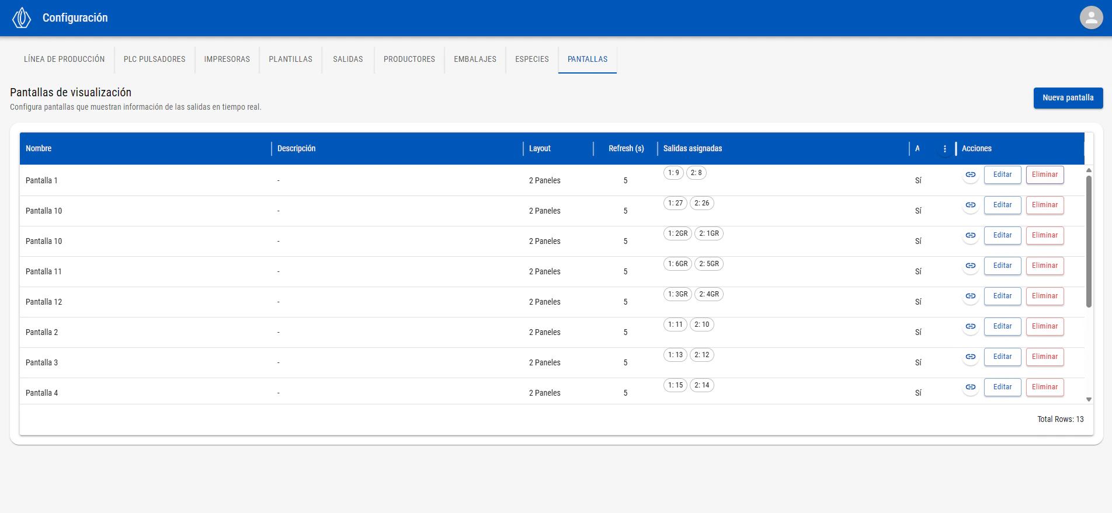Click link icon for Pantalla 4 row

tap(971, 387)
